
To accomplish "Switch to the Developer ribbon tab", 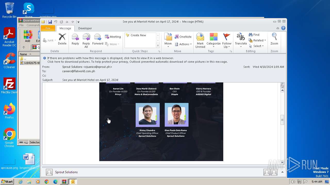I will coord(85,28).
